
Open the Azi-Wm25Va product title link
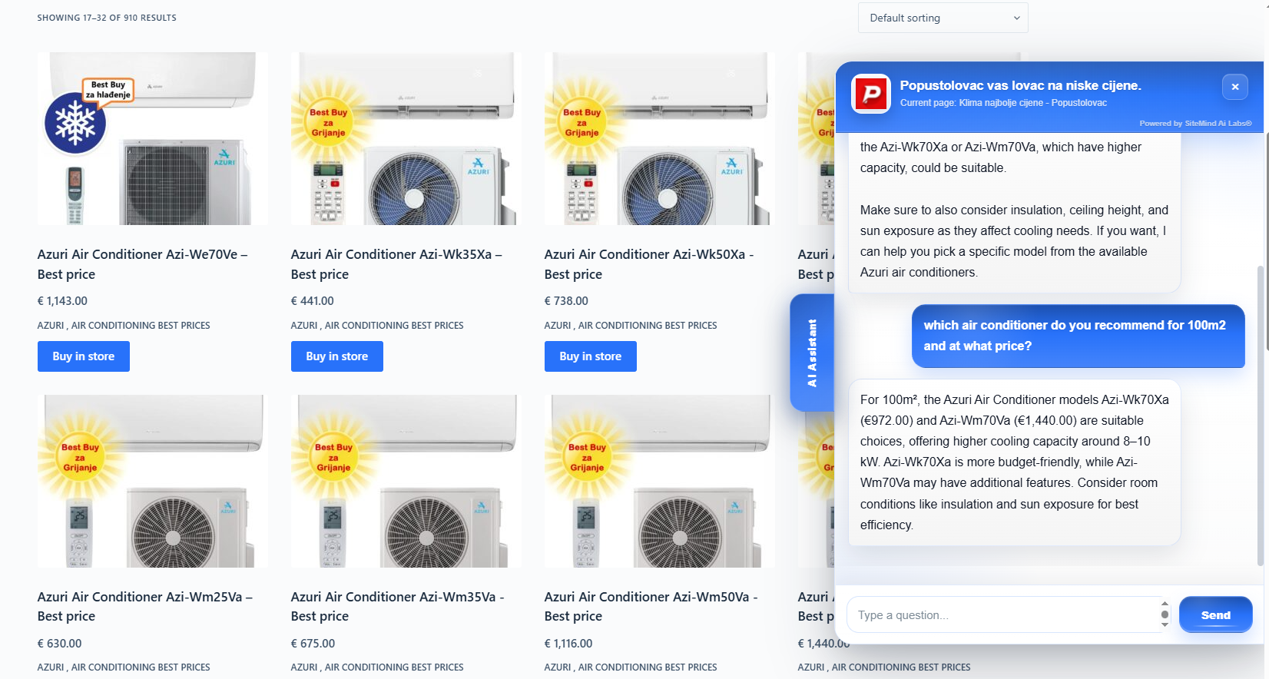(145, 606)
